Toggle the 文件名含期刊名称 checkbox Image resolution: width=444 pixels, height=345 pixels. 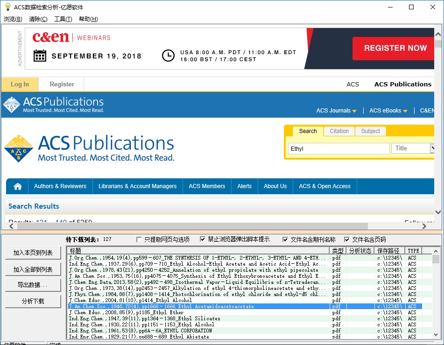pos(285,239)
